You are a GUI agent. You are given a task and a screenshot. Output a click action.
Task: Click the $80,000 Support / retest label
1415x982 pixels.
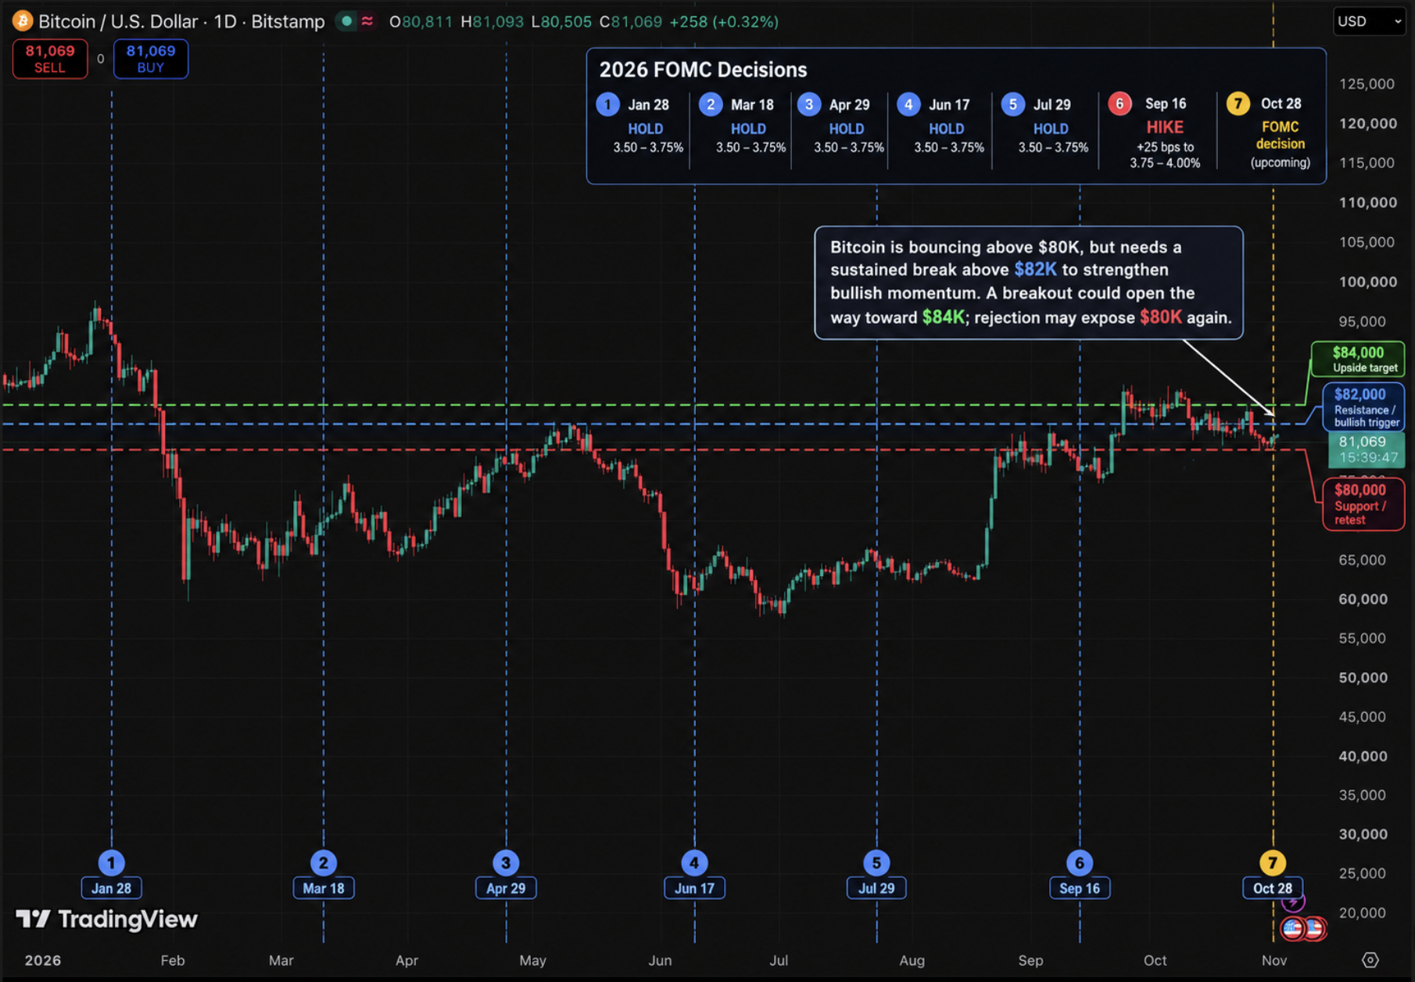pos(1363,504)
